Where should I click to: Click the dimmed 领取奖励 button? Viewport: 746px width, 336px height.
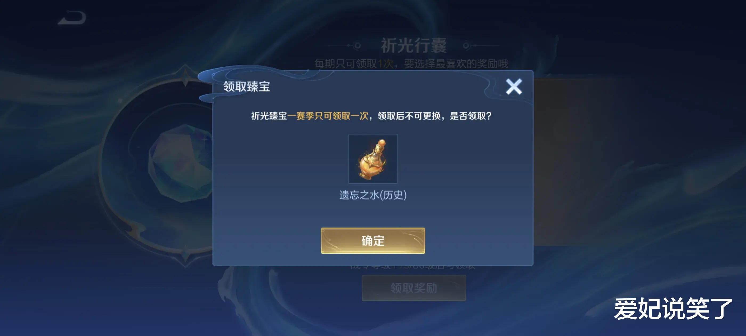pyautogui.click(x=413, y=288)
